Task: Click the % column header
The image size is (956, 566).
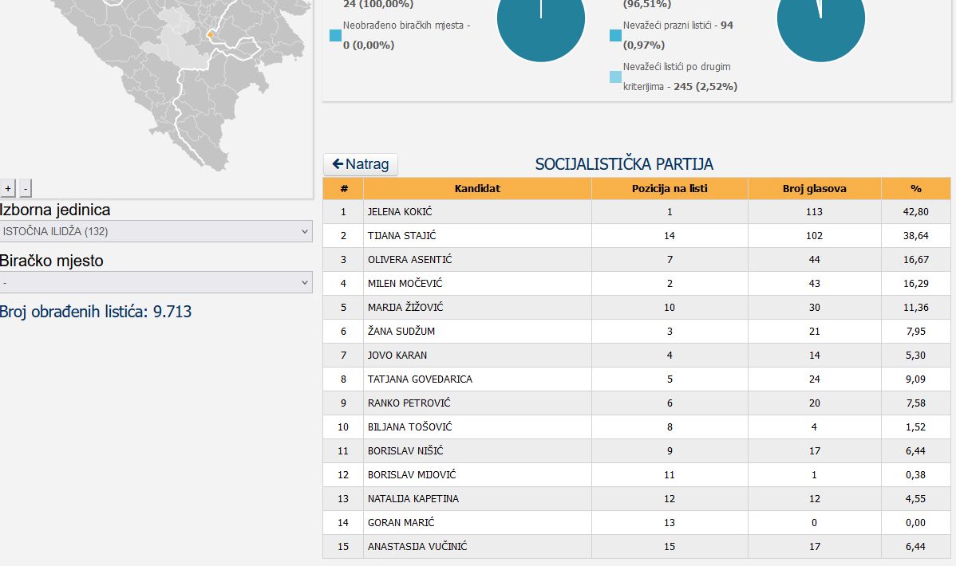Action: coord(916,189)
